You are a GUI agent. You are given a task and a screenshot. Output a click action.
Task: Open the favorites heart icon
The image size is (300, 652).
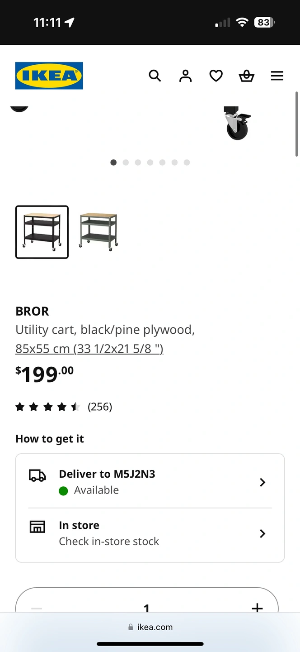[x=216, y=76]
